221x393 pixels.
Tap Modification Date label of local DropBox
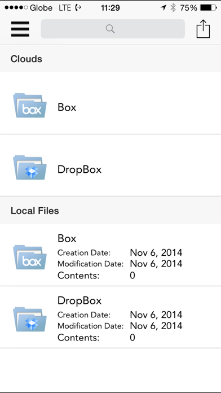tap(91, 326)
